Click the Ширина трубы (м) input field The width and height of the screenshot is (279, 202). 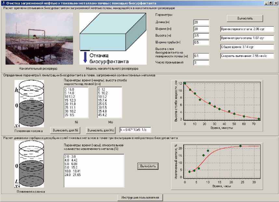[201, 42]
